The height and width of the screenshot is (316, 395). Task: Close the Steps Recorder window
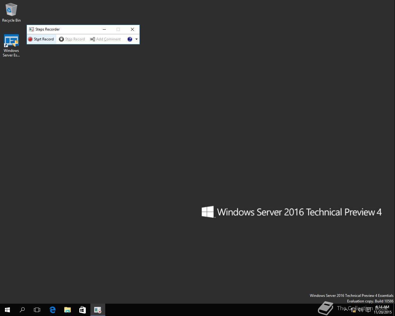pos(132,29)
